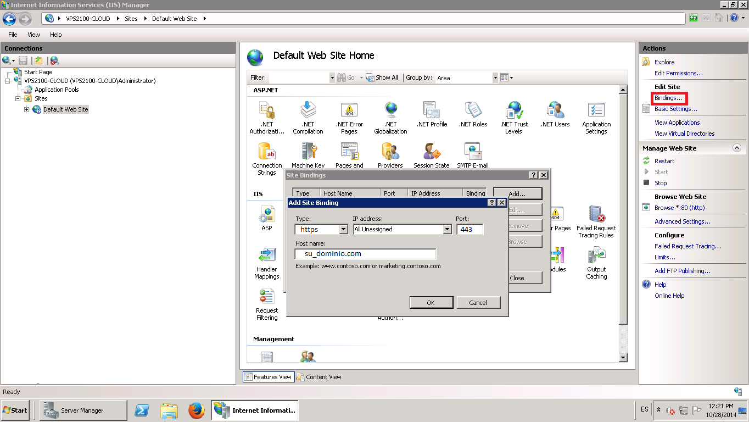The height and width of the screenshot is (422, 749).
Task: Open the Help menu
Action: pos(56,35)
